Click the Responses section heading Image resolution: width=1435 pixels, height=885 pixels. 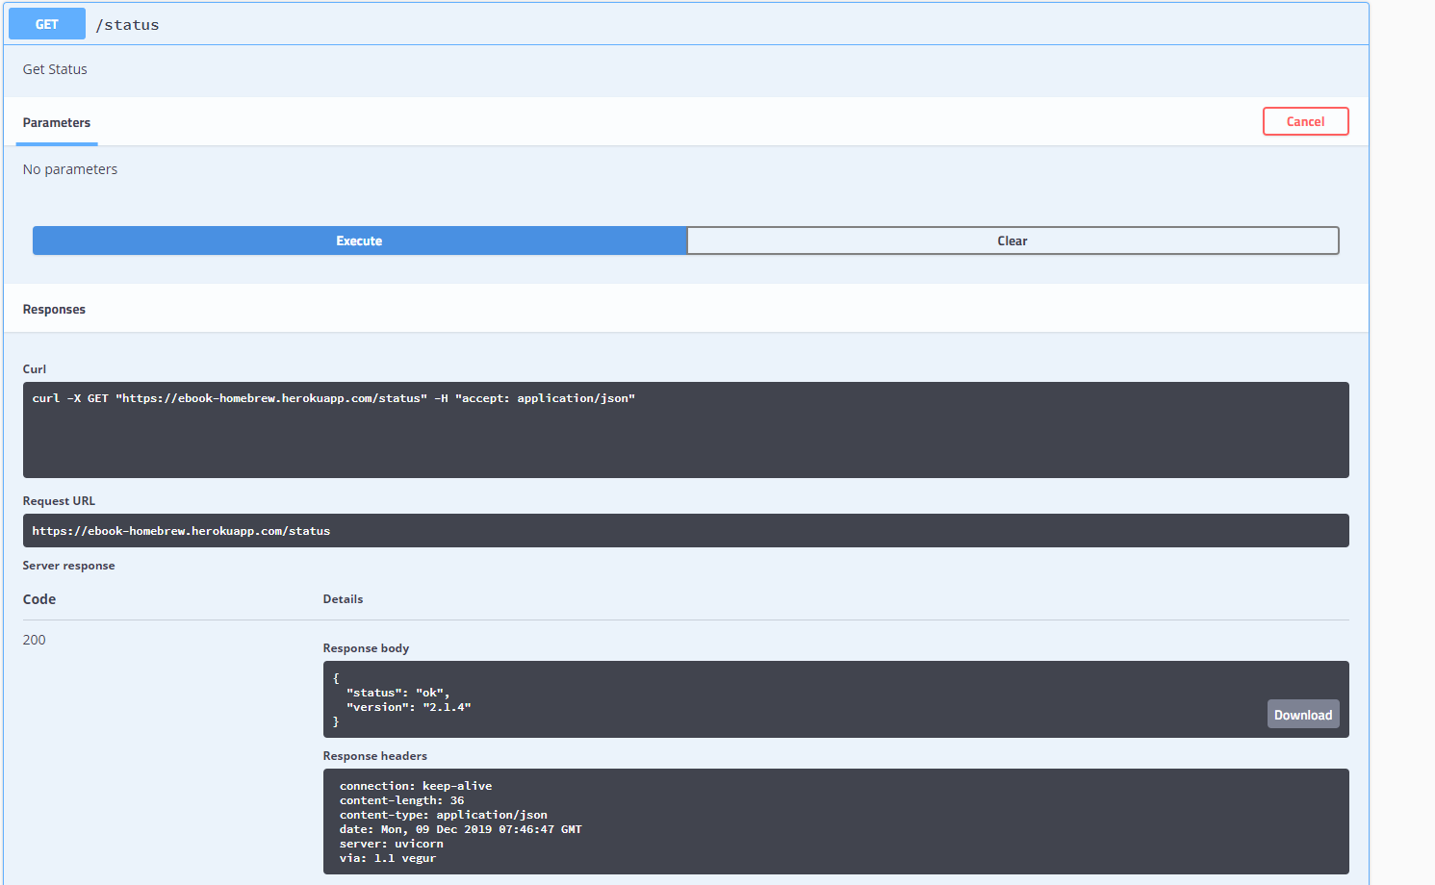pos(54,310)
